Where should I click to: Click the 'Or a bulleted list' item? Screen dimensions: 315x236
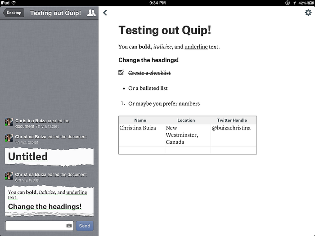pyautogui.click(x=148, y=88)
